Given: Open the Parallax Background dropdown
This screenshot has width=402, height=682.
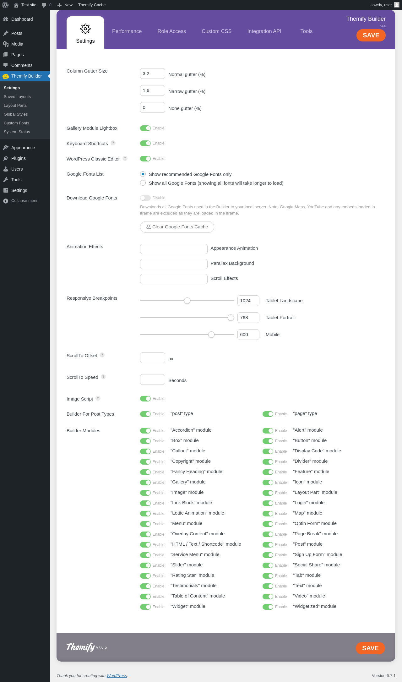Looking at the screenshot, I should pos(174,264).
